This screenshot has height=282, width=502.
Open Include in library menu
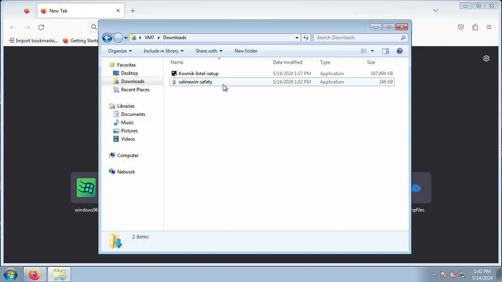[x=164, y=51]
